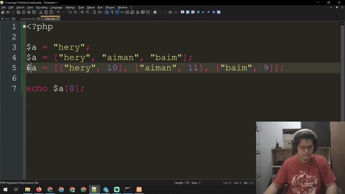Image resolution: width=345 pixels, height=194 pixels.
Task: Open the Window menu
Action: (x=122, y=8)
